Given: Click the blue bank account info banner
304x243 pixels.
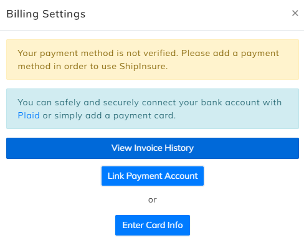Looking at the screenshot, I should [x=153, y=108].
